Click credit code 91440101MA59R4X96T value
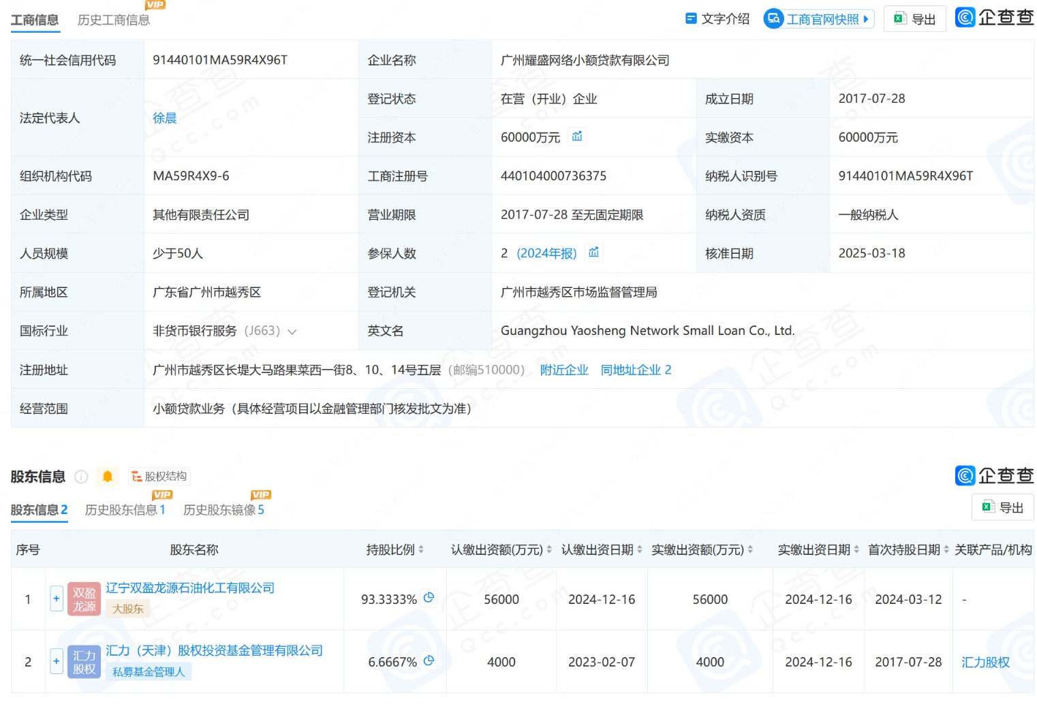Viewport: 1037px width, 704px height. pyautogui.click(x=220, y=60)
